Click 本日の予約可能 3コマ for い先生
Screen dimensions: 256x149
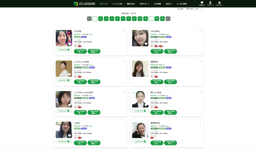[80, 143]
